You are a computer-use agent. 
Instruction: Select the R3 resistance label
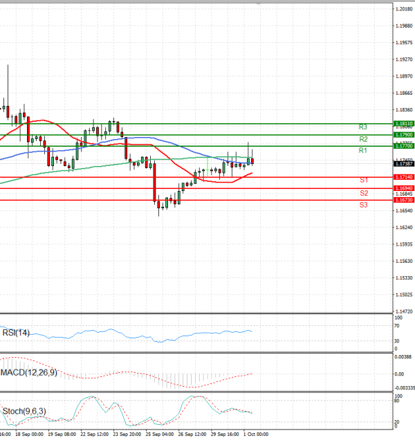[x=362, y=127]
